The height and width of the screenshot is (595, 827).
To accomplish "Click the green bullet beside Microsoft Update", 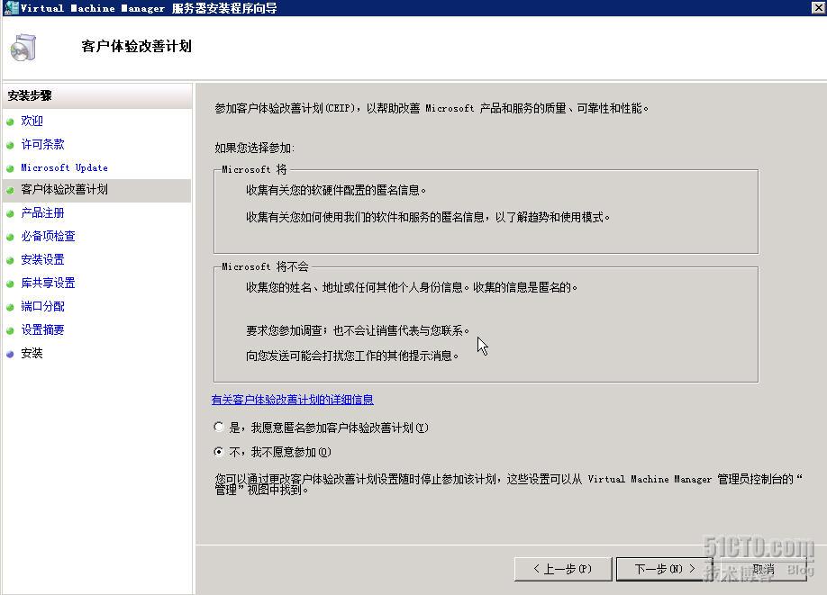I will [x=10, y=168].
